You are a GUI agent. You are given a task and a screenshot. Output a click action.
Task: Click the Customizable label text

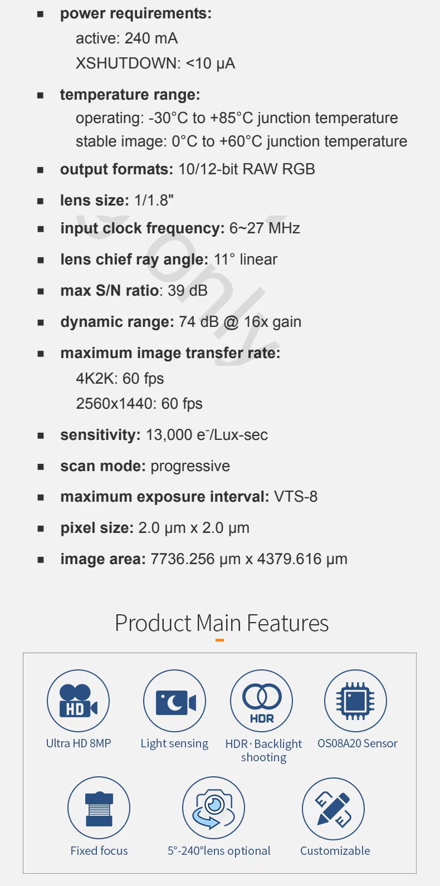pyautogui.click(x=335, y=851)
